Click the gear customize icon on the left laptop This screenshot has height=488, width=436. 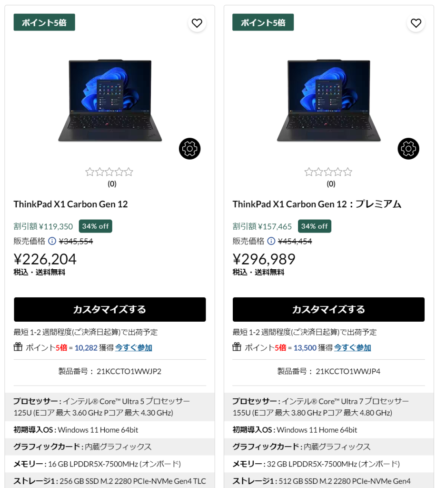click(x=189, y=149)
